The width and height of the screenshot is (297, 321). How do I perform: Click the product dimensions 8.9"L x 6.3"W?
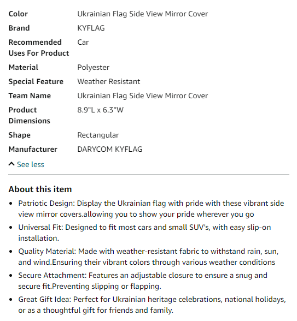100,110
